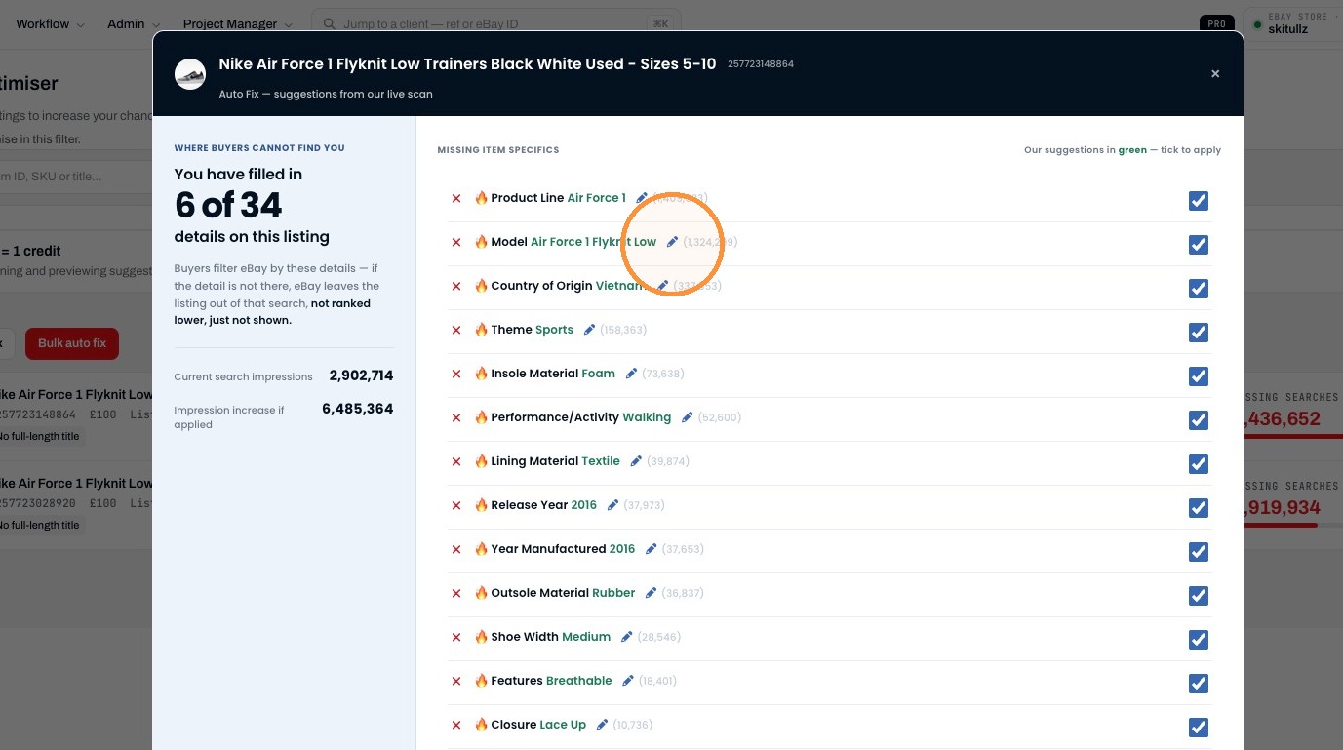Image resolution: width=1343 pixels, height=750 pixels.
Task: Focus the Jump to a client search field
Action: pos(496,23)
